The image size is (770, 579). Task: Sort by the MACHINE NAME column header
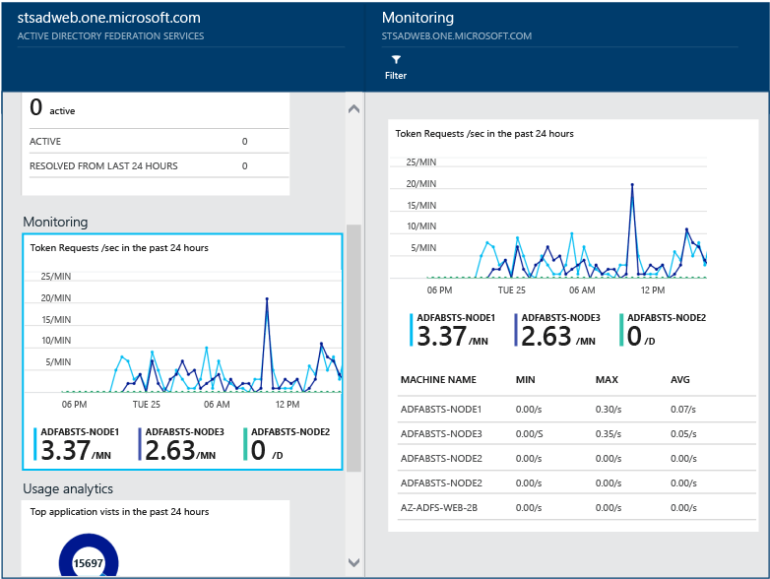tap(438, 379)
